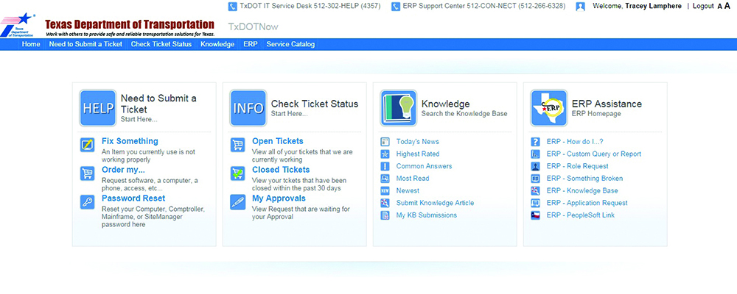Open the Home menu item
Viewport: 737px width, 294px height.
[x=31, y=44]
